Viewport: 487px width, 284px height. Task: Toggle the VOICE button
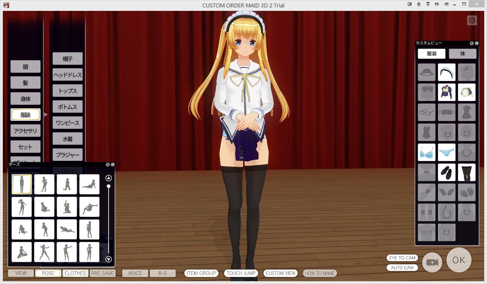[135, 273]
